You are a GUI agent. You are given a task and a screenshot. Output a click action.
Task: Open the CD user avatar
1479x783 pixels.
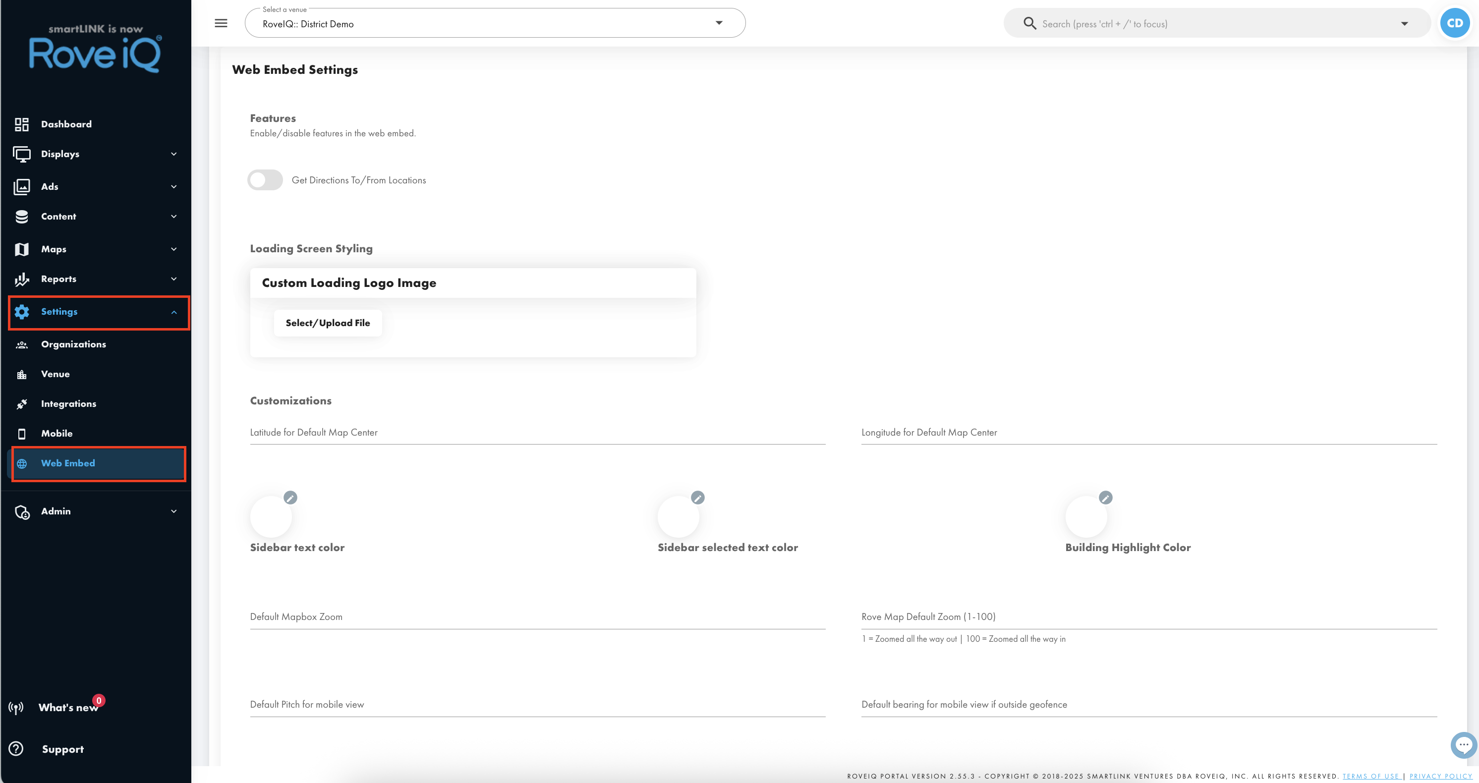1455,23
